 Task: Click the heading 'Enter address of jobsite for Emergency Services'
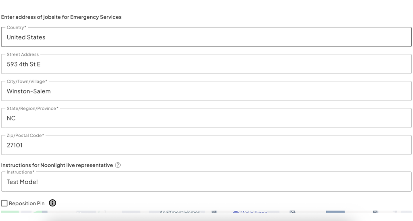coord(61,17)
